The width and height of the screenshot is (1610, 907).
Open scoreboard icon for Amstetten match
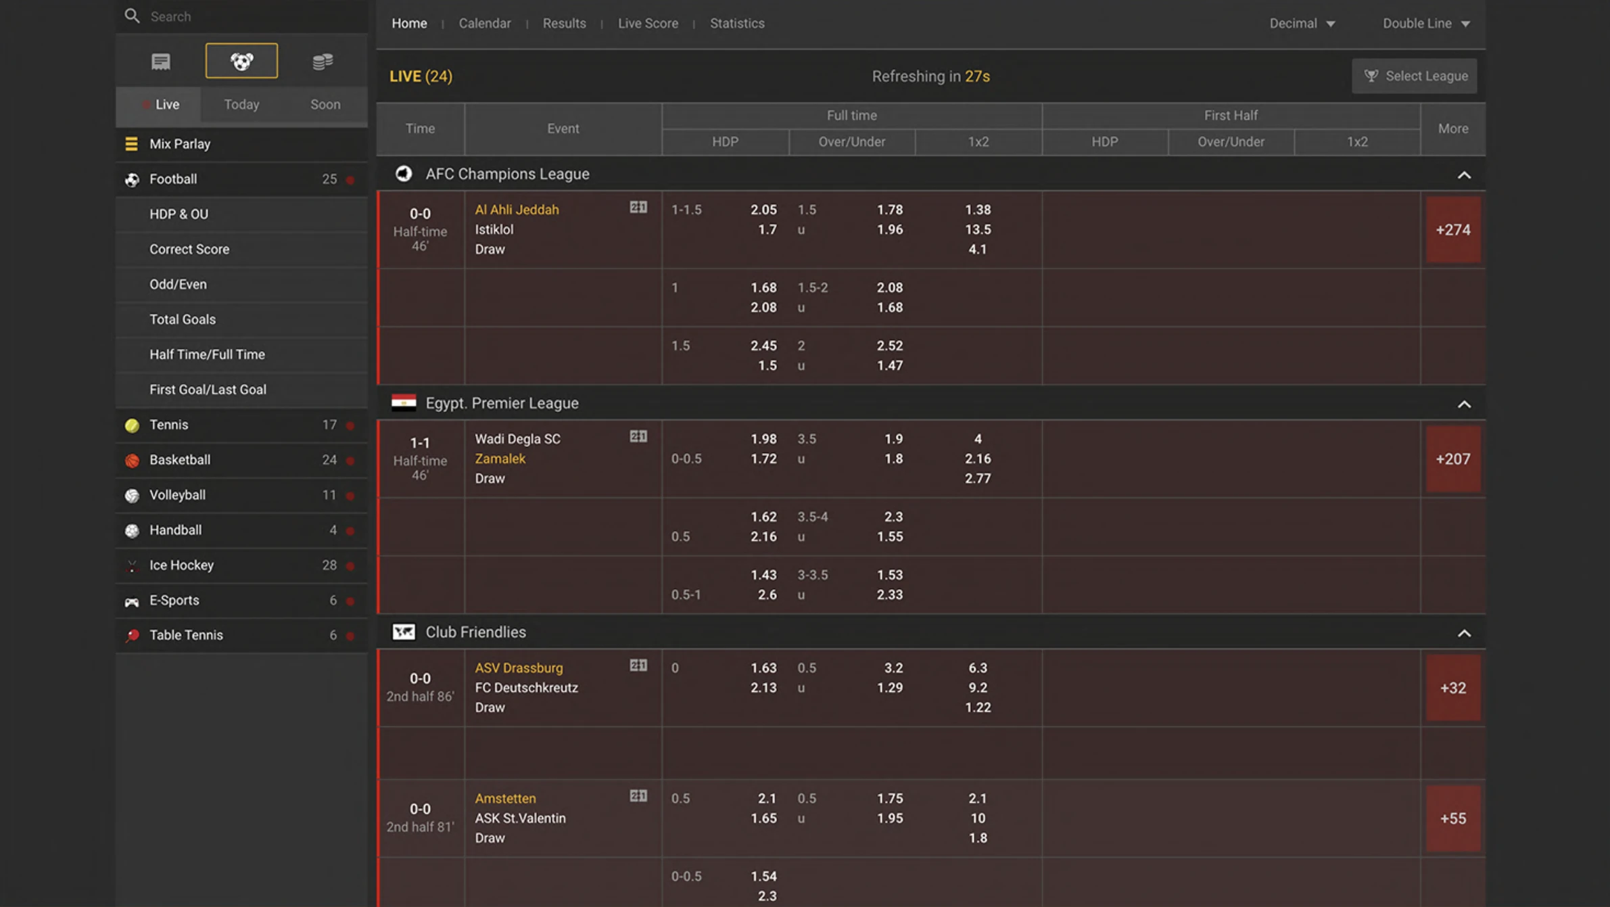point(638,796)
